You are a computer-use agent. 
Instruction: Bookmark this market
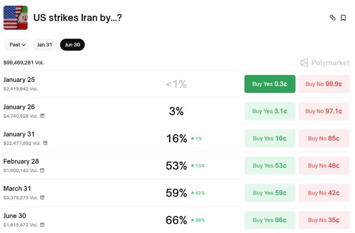[343, 18]
